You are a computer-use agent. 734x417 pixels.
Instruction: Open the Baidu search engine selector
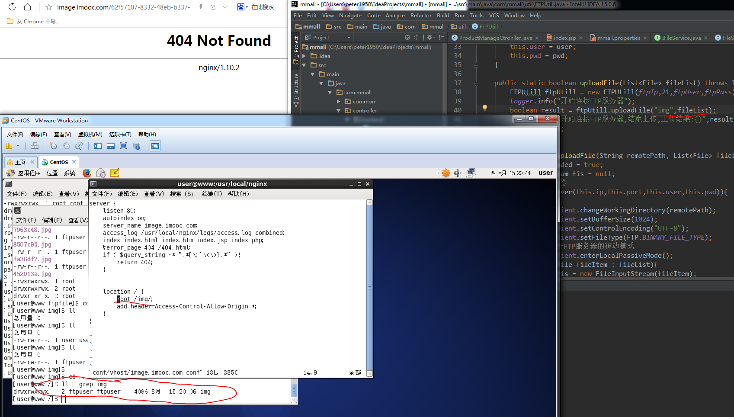click(242, 7)
